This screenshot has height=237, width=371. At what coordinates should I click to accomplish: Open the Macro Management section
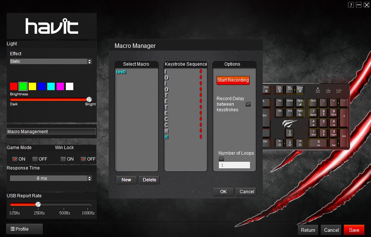[51, 131]
